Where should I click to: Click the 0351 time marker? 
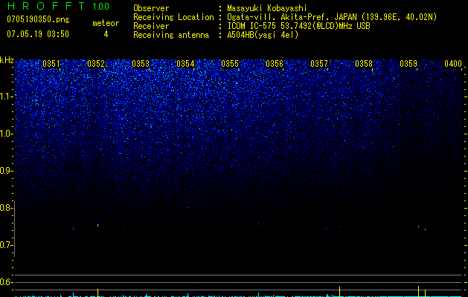51,64
